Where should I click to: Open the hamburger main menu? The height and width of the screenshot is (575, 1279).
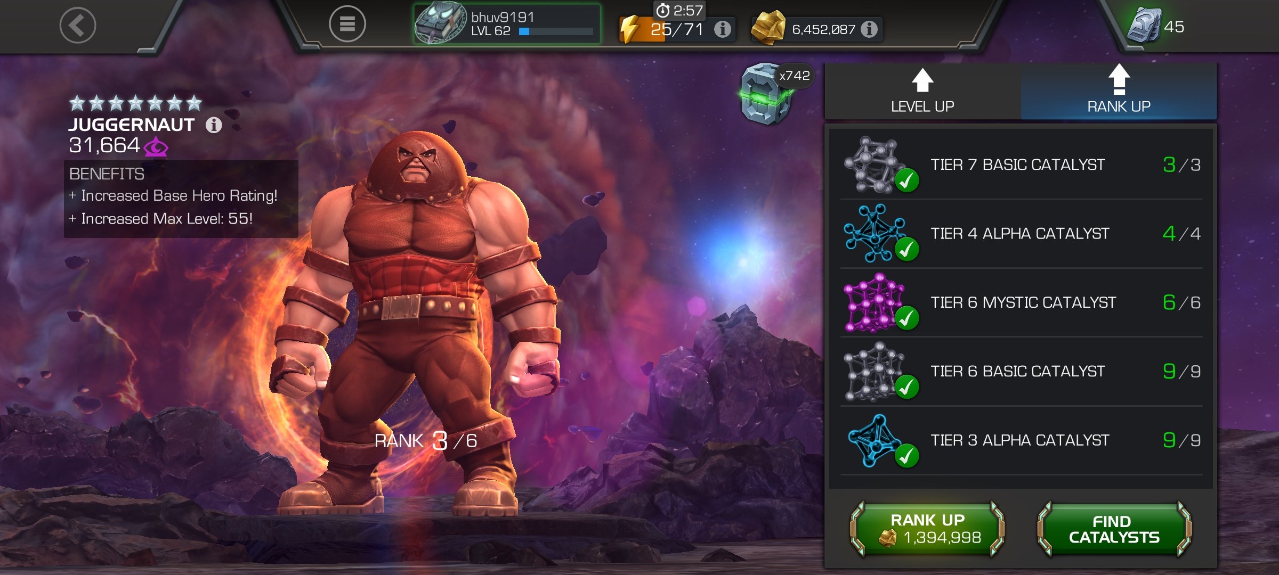(x=347, y=24)
